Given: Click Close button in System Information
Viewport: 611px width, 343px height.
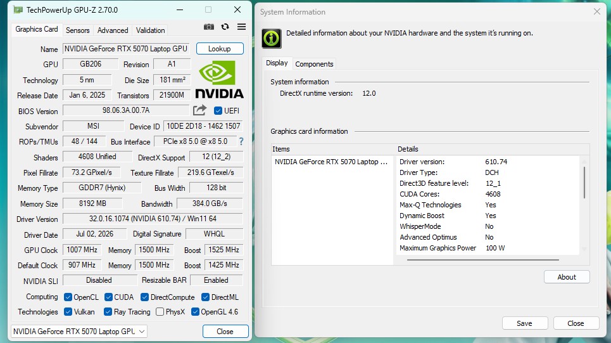Looking at the screenshot, I should (x=576, y=323).
